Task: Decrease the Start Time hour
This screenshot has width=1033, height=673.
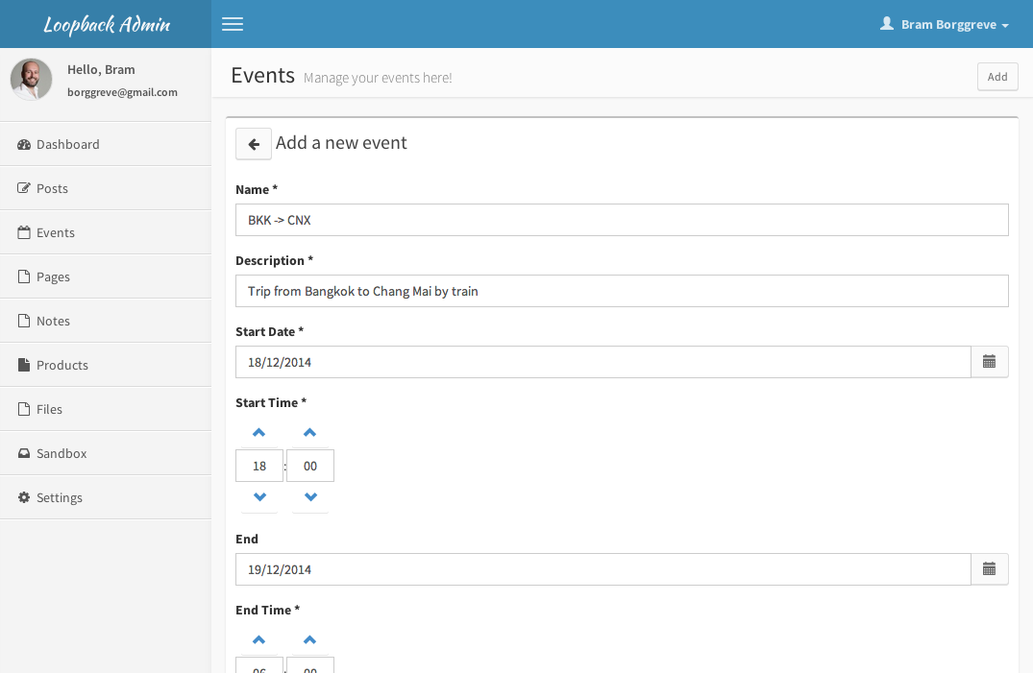Action: click(x=258, y=497)
